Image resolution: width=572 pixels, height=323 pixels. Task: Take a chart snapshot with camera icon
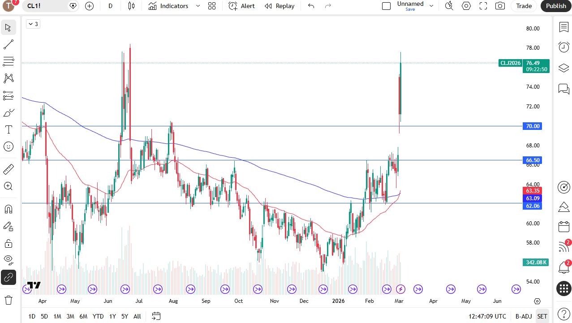click(500, 6)
